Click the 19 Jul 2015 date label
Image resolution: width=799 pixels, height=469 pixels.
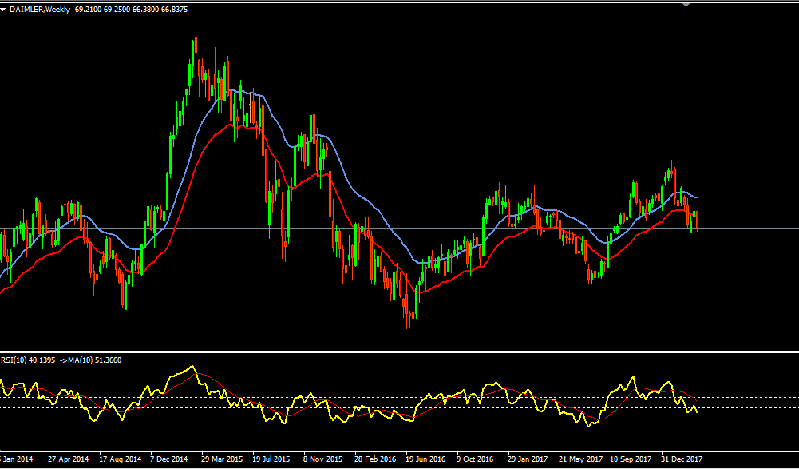pos(271,459)
